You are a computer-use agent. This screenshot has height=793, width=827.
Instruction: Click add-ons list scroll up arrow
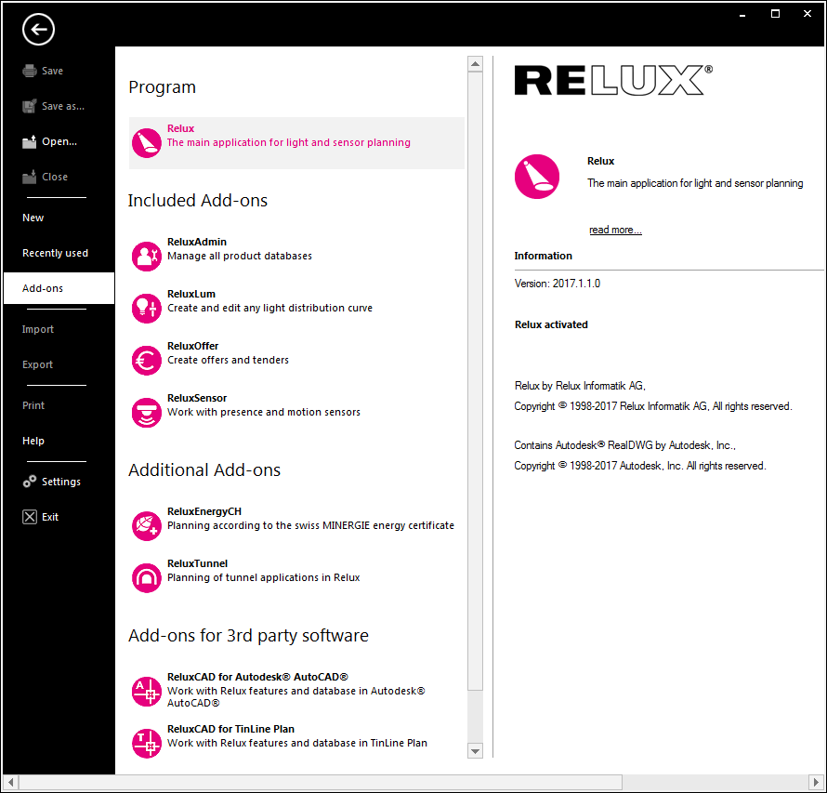click(x=475, y=64)
